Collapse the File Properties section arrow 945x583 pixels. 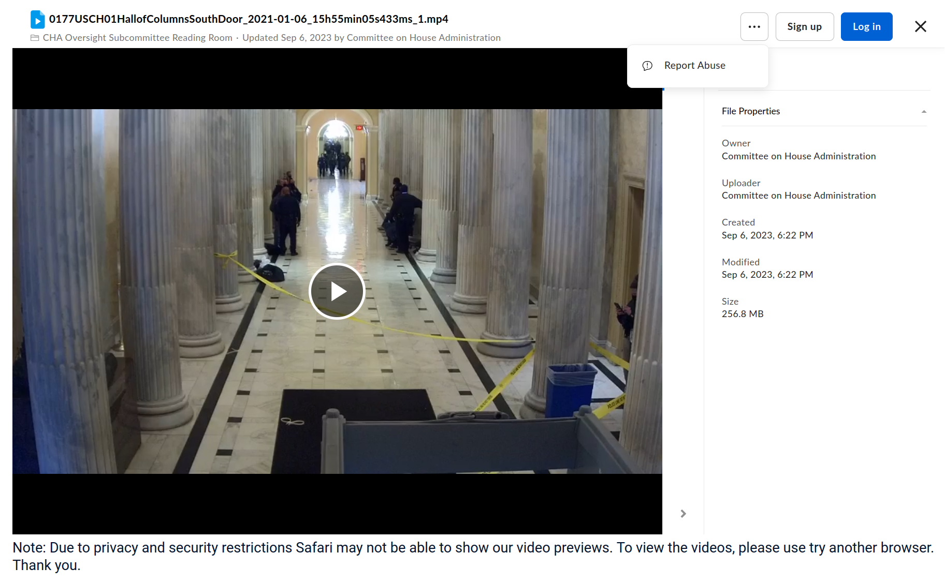924,111
